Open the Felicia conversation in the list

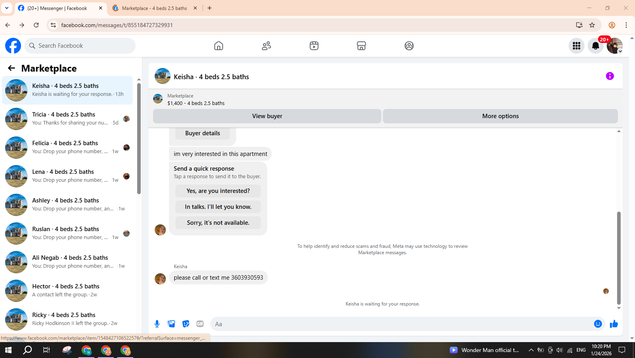[68, 148]
